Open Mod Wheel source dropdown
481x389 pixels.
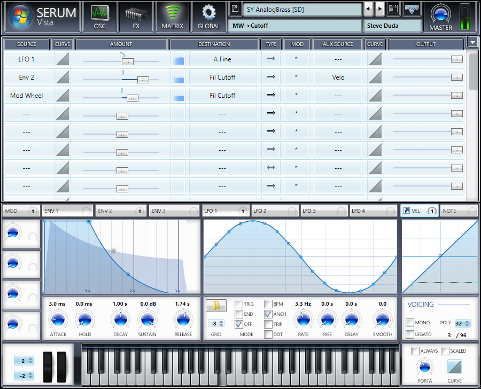point(27,96)
